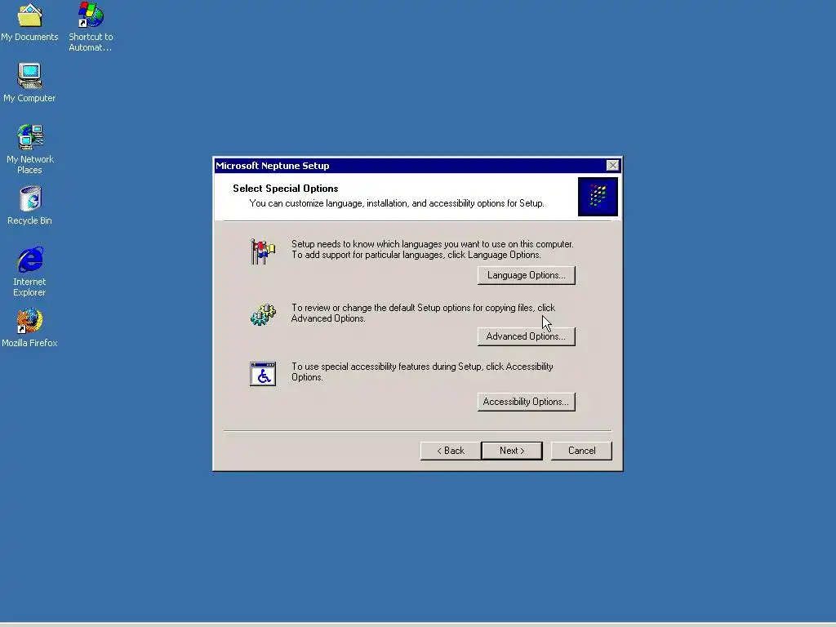Proceed with the Next > button
Image resolution: width=836 pixels, height=627 pixels.
pyautogui.click(x=512, y=451)
